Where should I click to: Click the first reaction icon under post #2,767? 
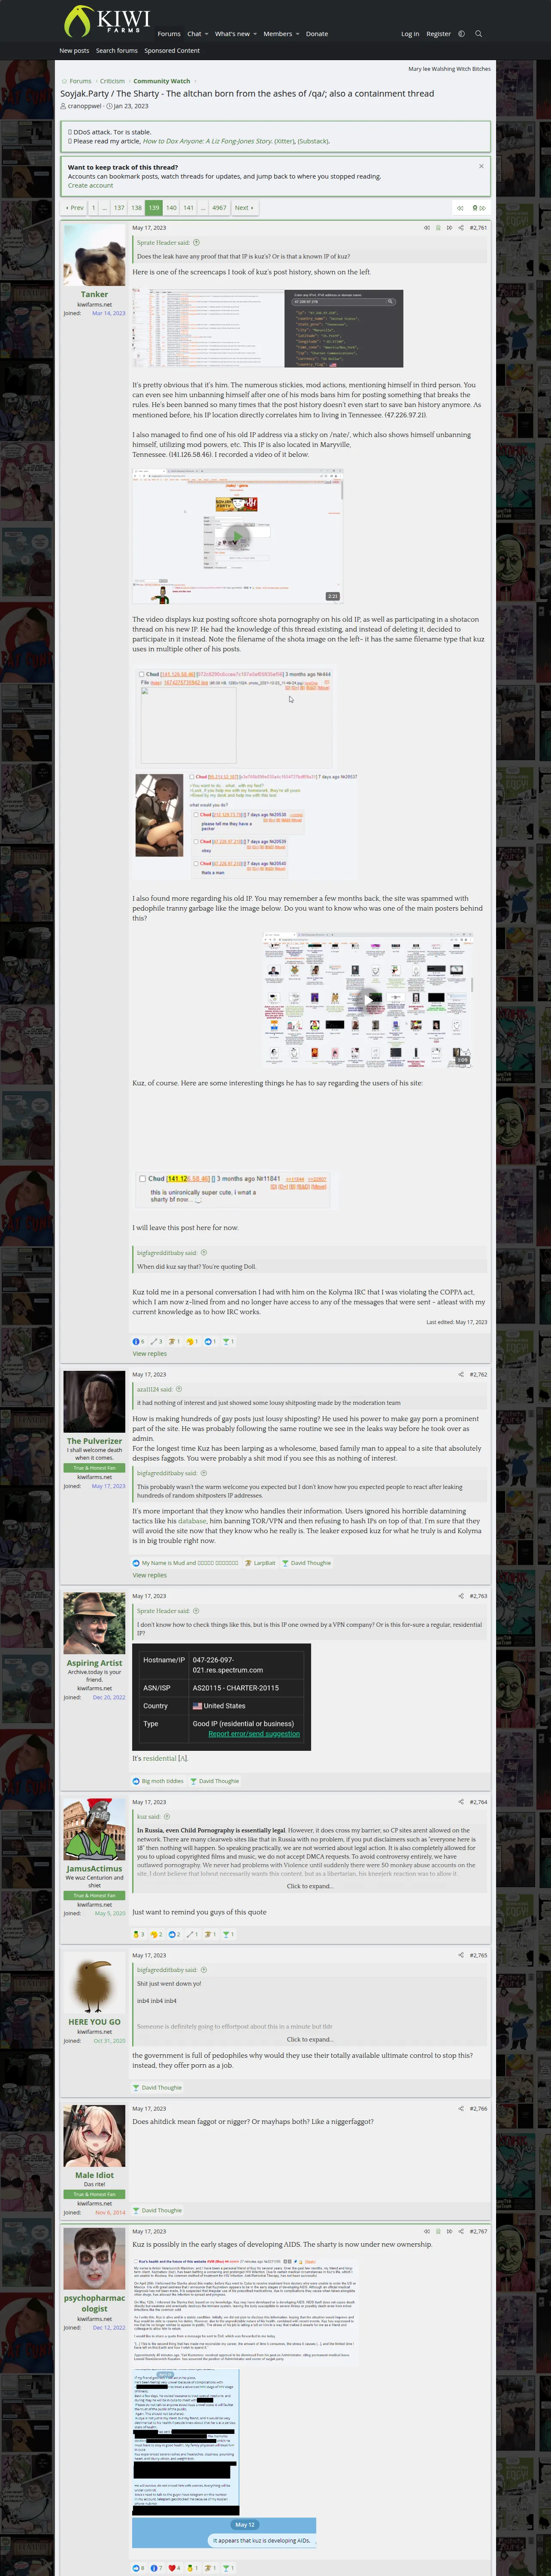(136, 2567)
